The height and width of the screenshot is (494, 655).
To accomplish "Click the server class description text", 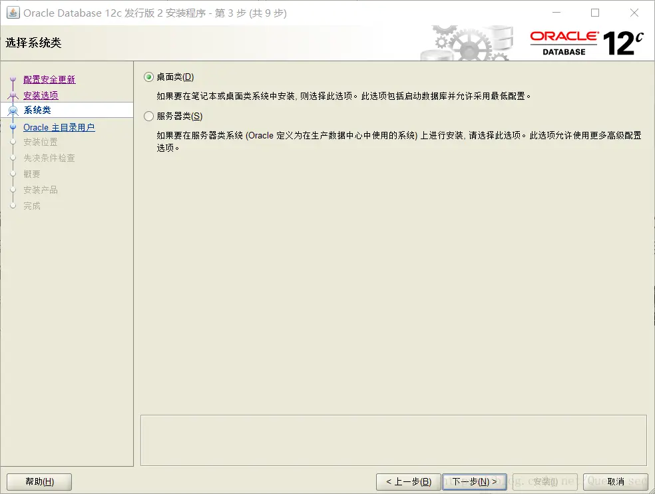I will (x=399, y=141).
